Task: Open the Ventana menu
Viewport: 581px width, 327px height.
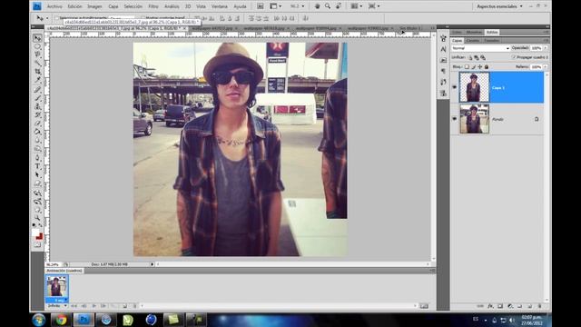Action: [220, 6]
